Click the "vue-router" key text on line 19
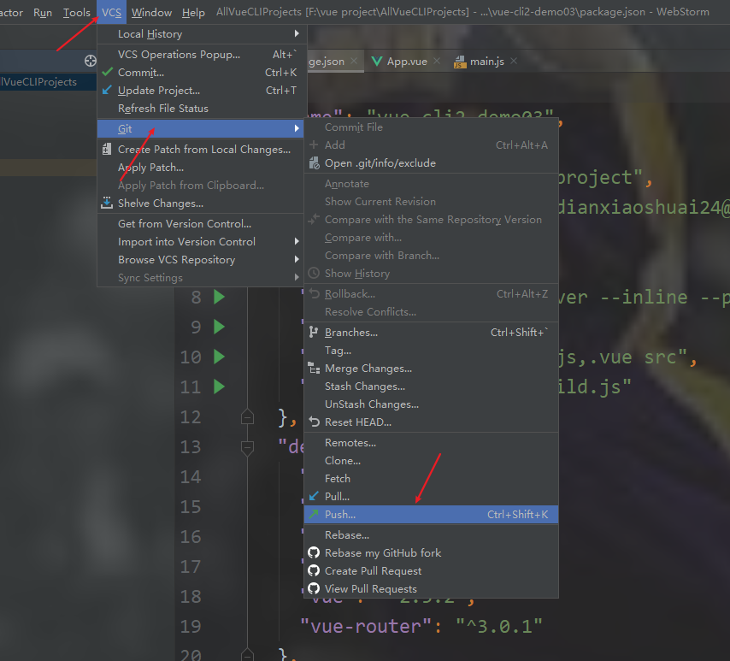The width and height of the screenshot is (730, 661). pos(368,626)
